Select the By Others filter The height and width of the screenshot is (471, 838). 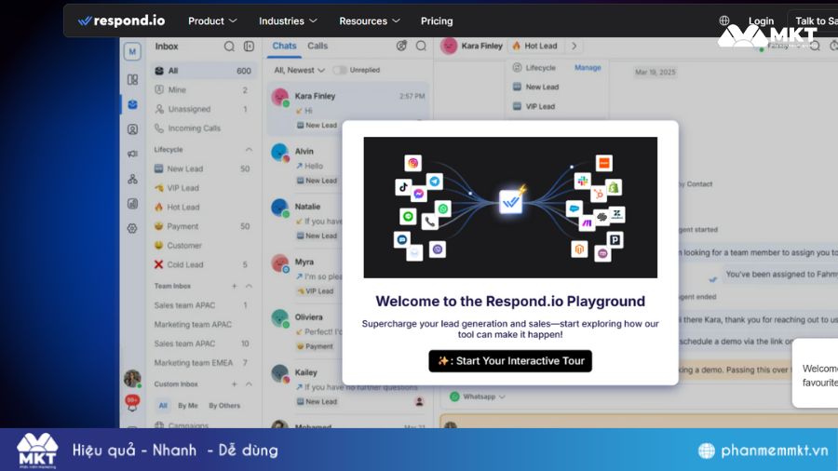[224, 405]
